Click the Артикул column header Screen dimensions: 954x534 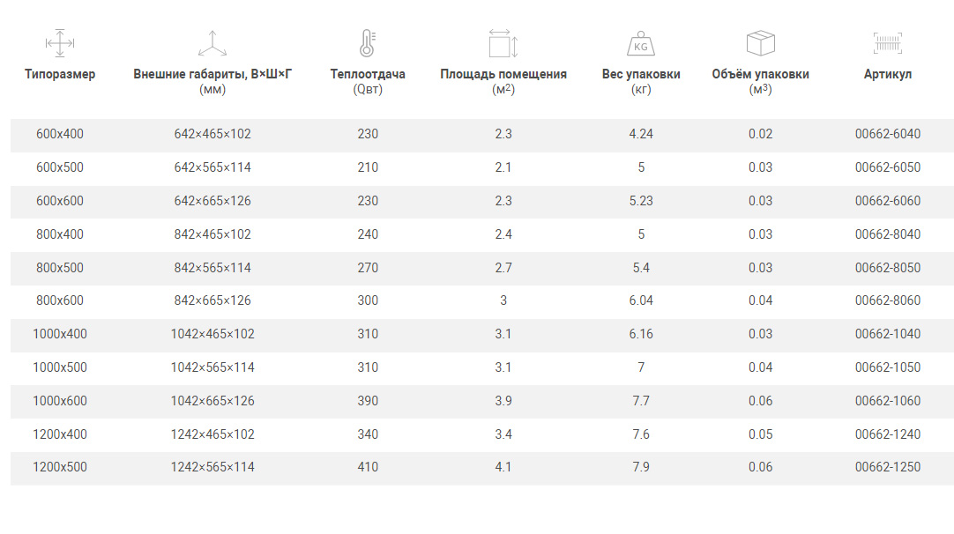tap(887, 75)
